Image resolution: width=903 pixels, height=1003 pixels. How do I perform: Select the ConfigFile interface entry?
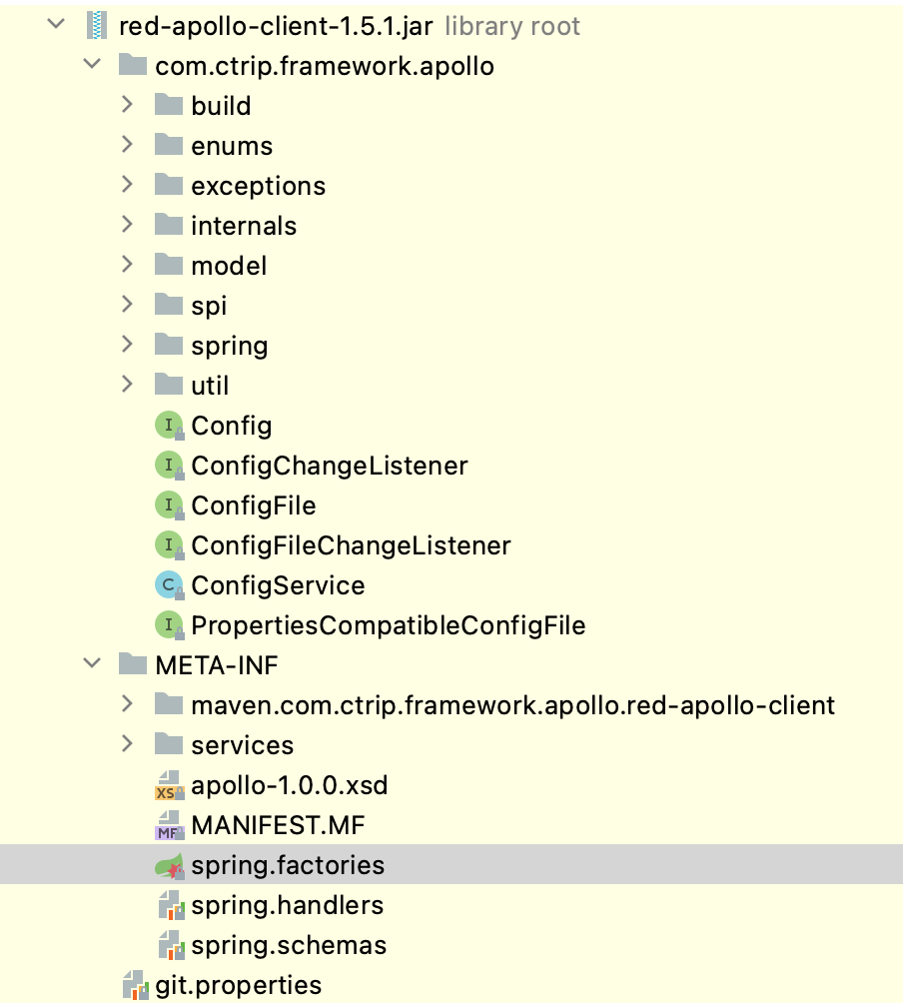click(x=254, y=505)
